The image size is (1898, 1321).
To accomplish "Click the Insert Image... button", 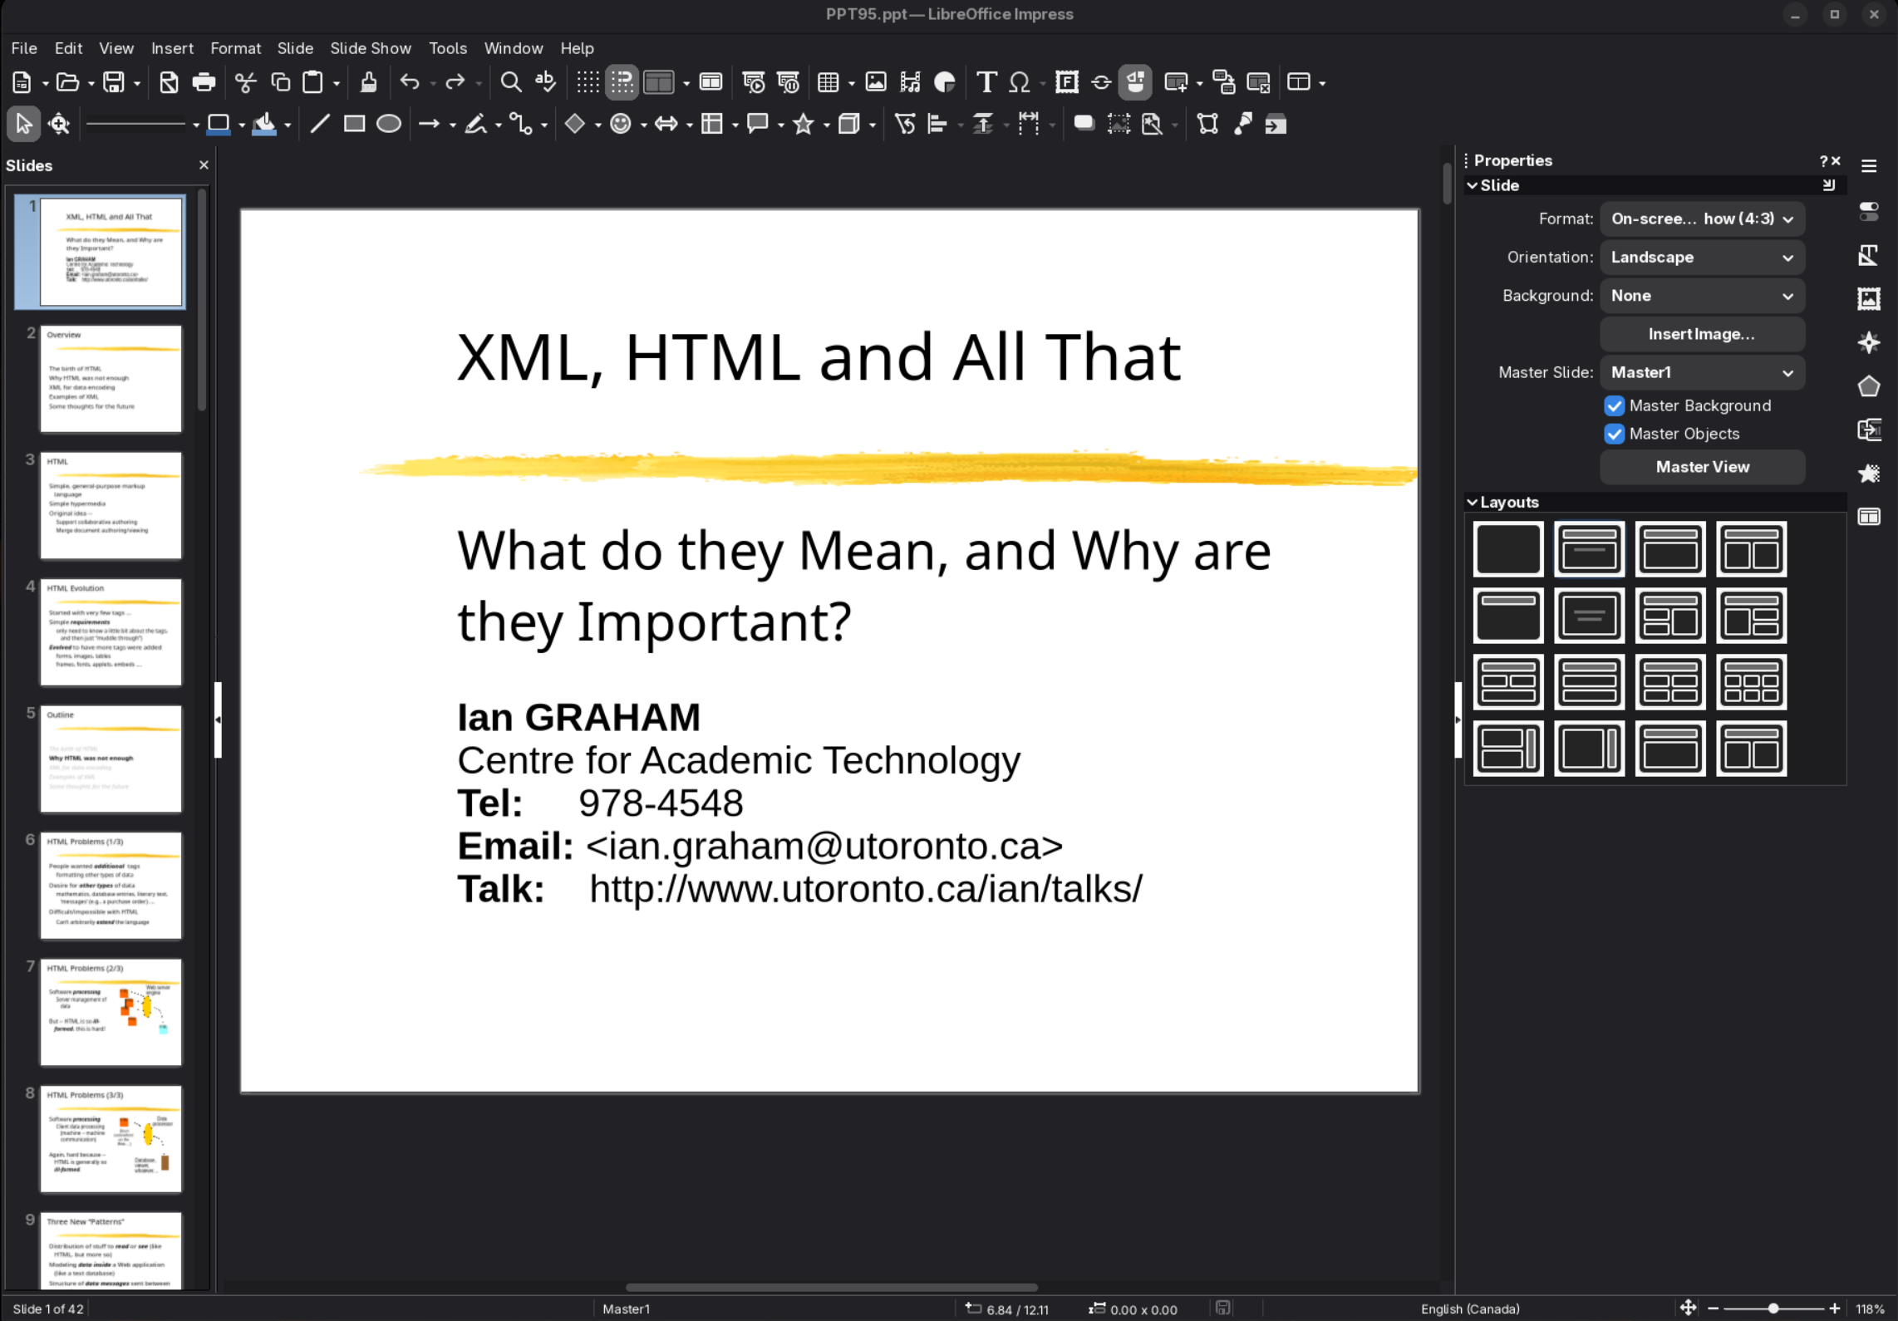I will (x=1702, y=334).
